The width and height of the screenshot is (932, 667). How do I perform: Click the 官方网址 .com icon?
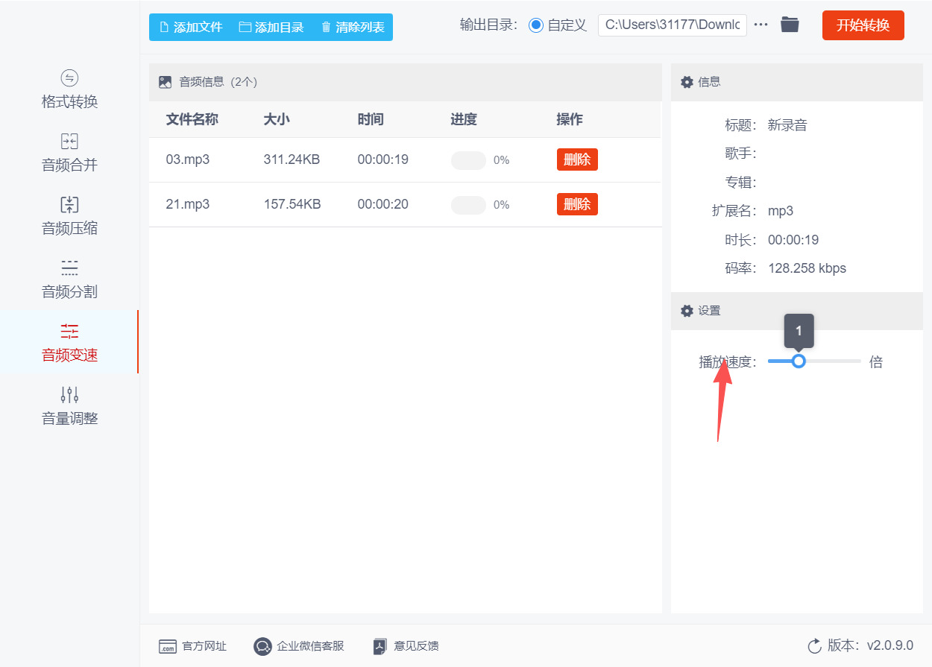click(168, 647)
